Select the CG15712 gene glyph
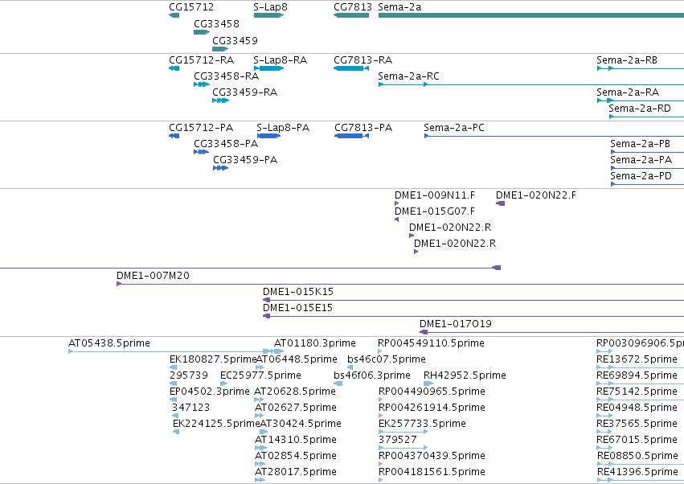Screen dimensions: 684x484 click(x=174, y=15)
